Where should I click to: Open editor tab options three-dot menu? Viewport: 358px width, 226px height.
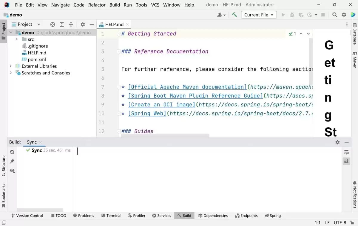pyautogui.click(x=347, y=25)
